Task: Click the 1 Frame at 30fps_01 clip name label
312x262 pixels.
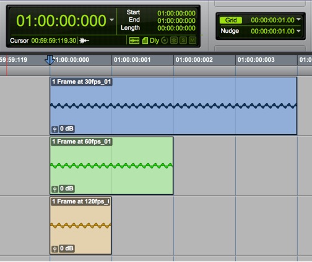Action: tap(82, 82)
